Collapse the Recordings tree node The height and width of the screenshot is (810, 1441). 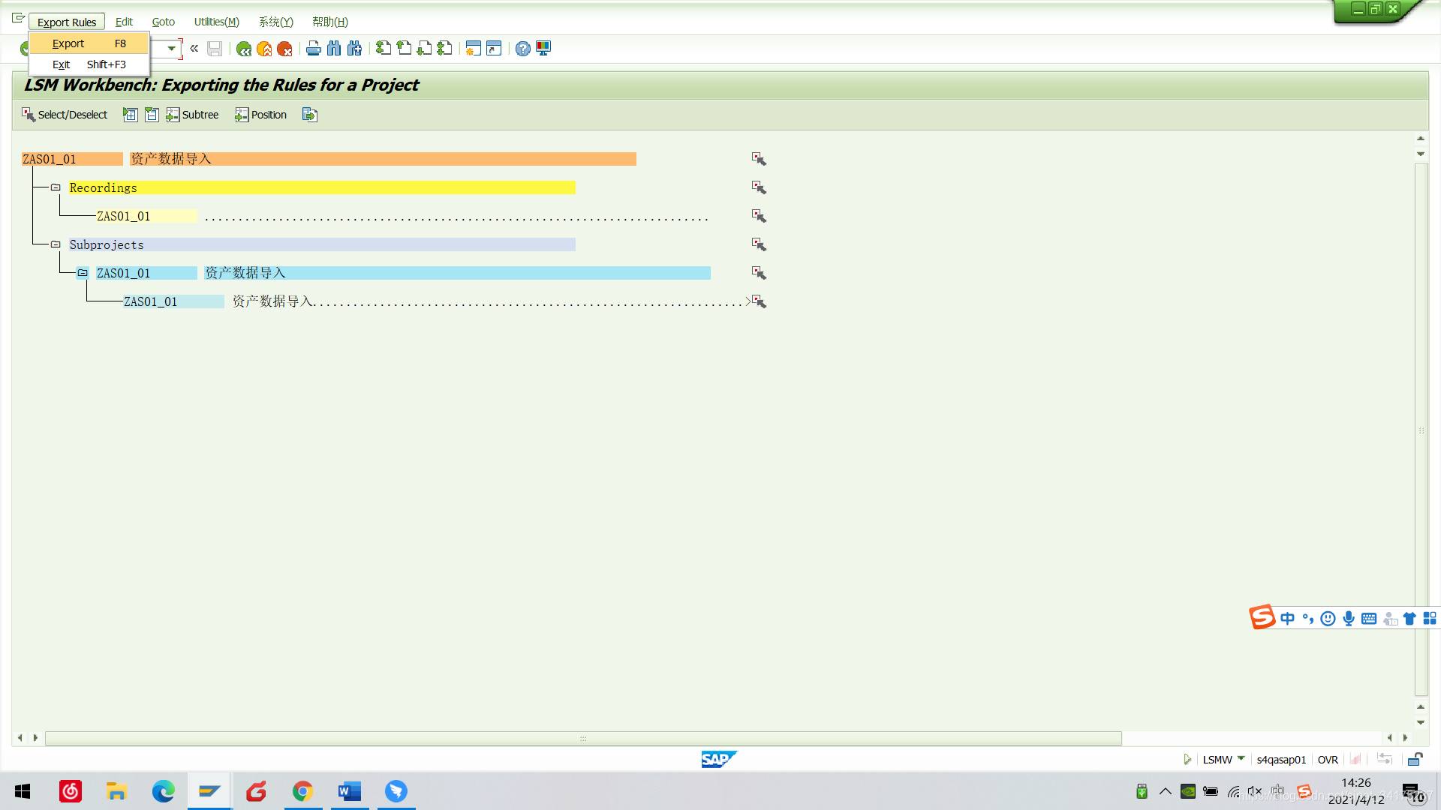pos(56,187)
